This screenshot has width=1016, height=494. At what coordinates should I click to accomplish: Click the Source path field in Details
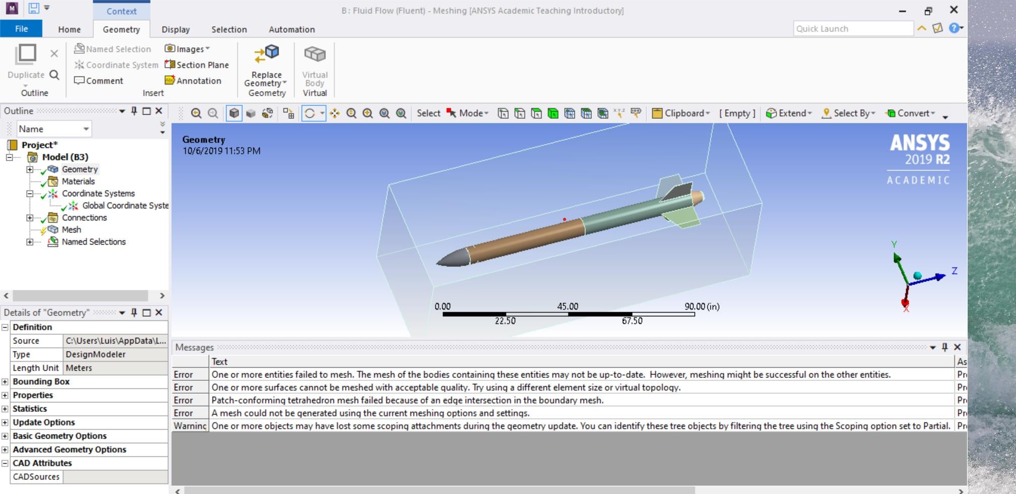click(115, 341)
